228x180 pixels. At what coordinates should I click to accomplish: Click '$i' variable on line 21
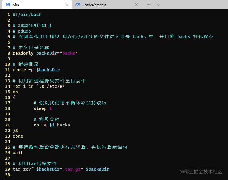coord(52,125)
